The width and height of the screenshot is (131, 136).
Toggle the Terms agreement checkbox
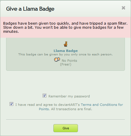click(x=11, y=104)
